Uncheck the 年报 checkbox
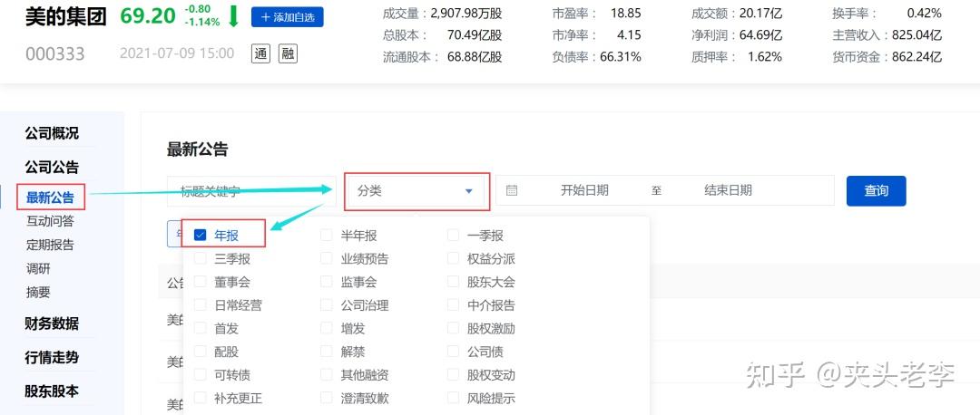The width and height of the screenshot is (980, 415). coord(200,236)
